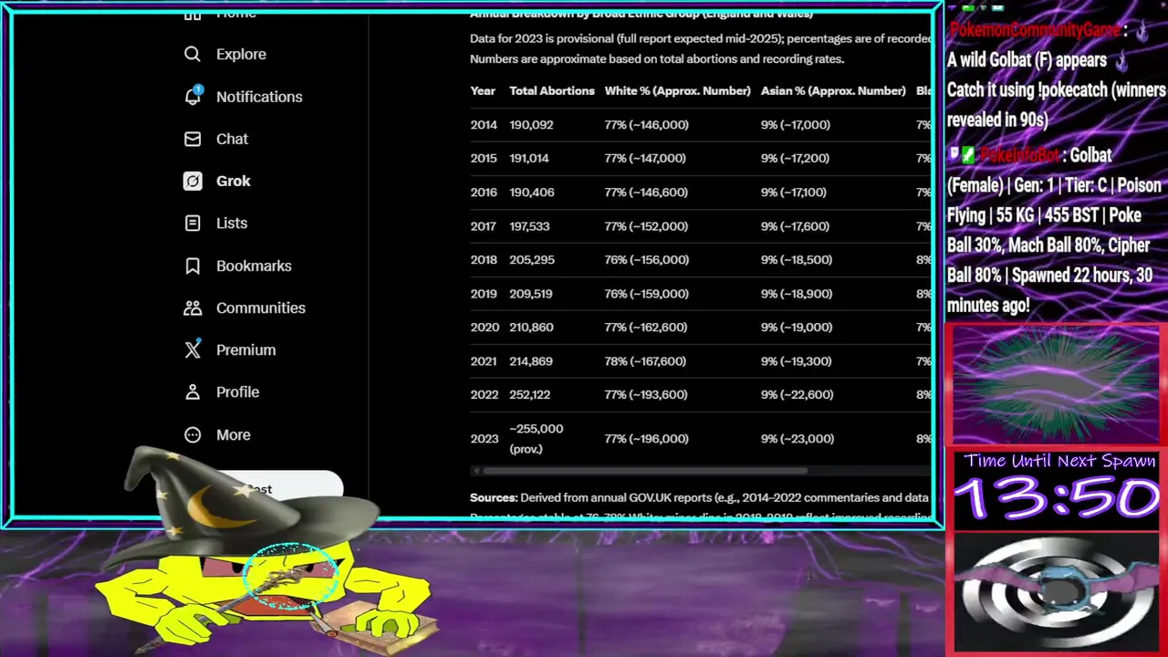Select the 2016 year cell

pyautogui.click(x=485, y=193)
